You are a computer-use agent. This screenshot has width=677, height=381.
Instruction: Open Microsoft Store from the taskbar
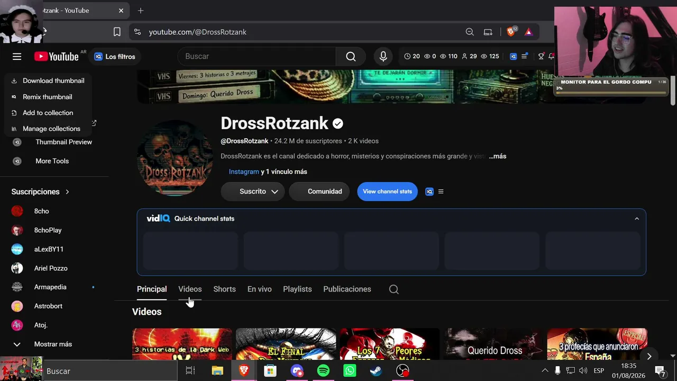pyautogui.click(x=270, y=371)
